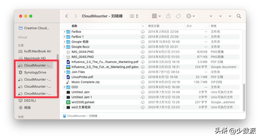
Task: Select the IMG_0045.PNG file icon
Action: [x=68, y=57]
